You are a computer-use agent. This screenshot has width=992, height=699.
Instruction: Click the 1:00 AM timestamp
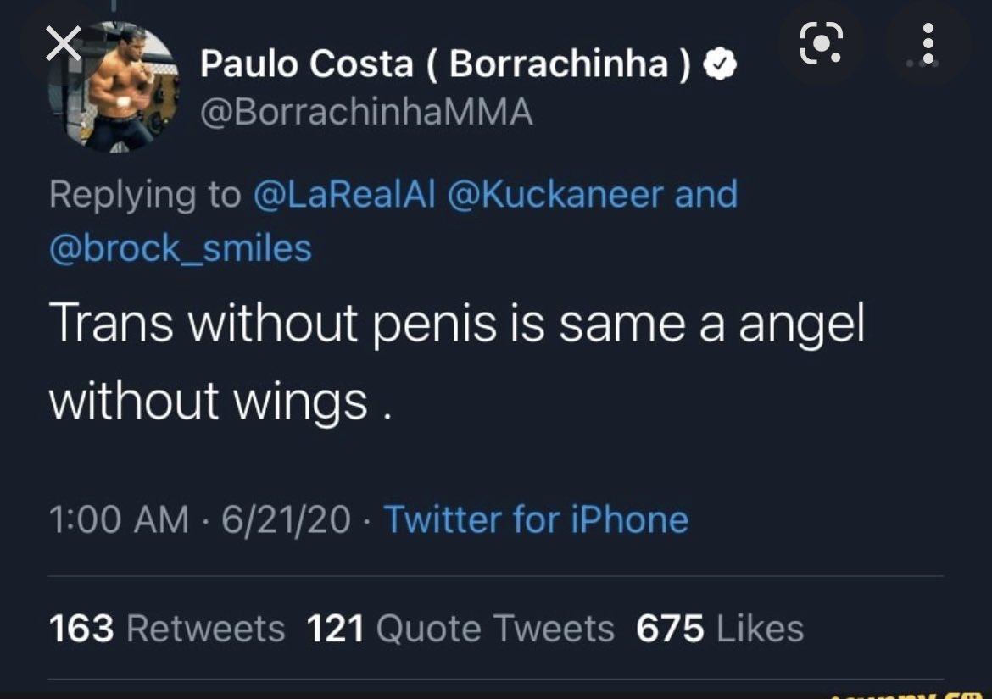(118, 519)
